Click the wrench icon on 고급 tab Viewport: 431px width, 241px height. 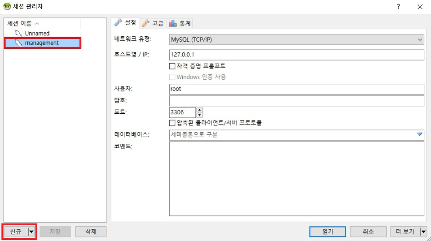pos(145,23)
